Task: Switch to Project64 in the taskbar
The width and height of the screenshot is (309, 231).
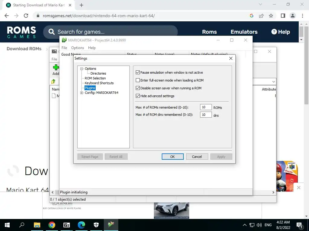Action: [111, 225]
